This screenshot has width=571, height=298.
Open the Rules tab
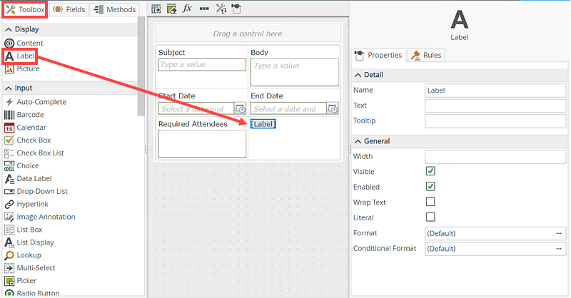click(x=426, y=55)
